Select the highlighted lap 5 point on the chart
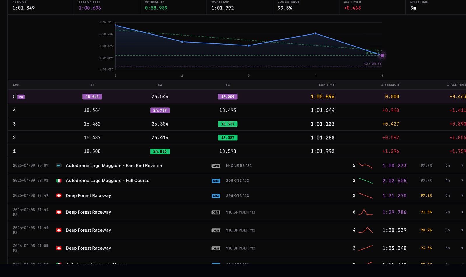 coord(382,55)
